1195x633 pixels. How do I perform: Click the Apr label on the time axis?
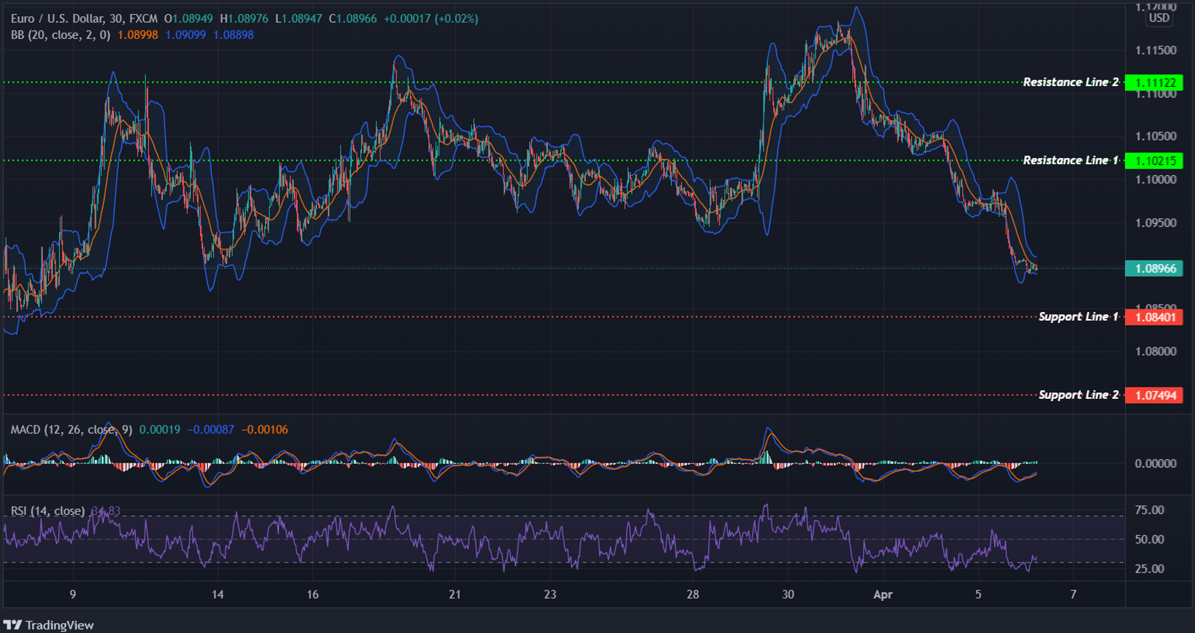coord(883,594)
